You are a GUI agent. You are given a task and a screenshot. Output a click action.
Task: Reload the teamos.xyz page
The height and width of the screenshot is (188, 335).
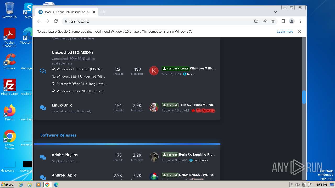(56, 21)
